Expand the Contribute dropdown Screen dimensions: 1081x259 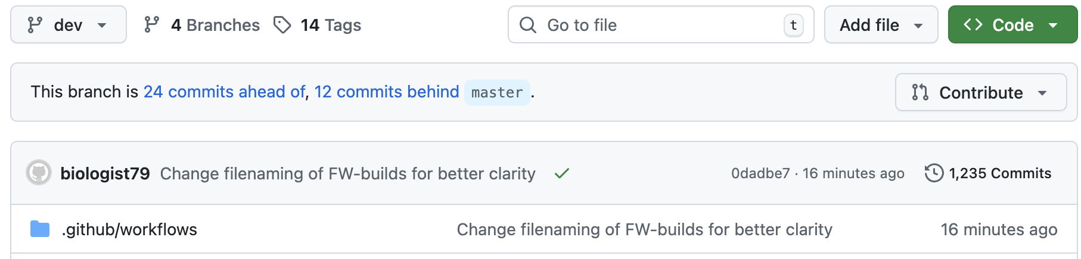[980, 93]
